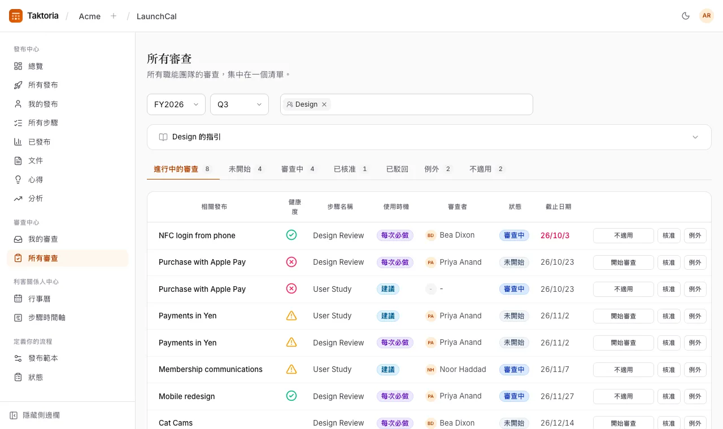723x429 pixels.
Task: Open 文件 in the sidebar
Action: pos(68,161)
